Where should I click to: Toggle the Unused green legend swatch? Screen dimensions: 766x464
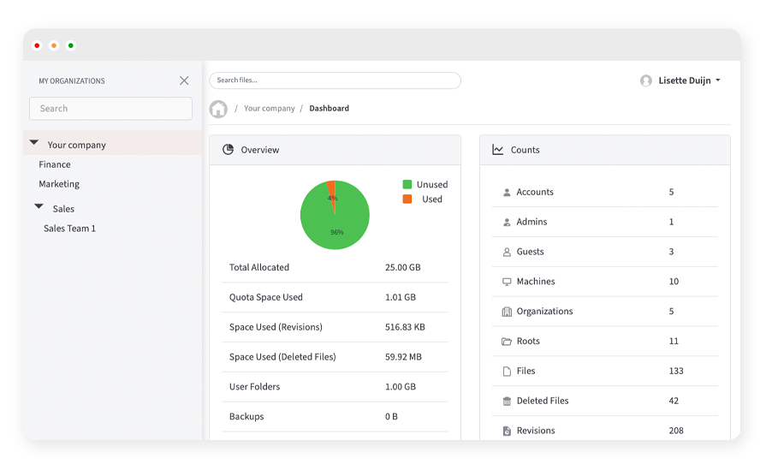pos(407,184)
